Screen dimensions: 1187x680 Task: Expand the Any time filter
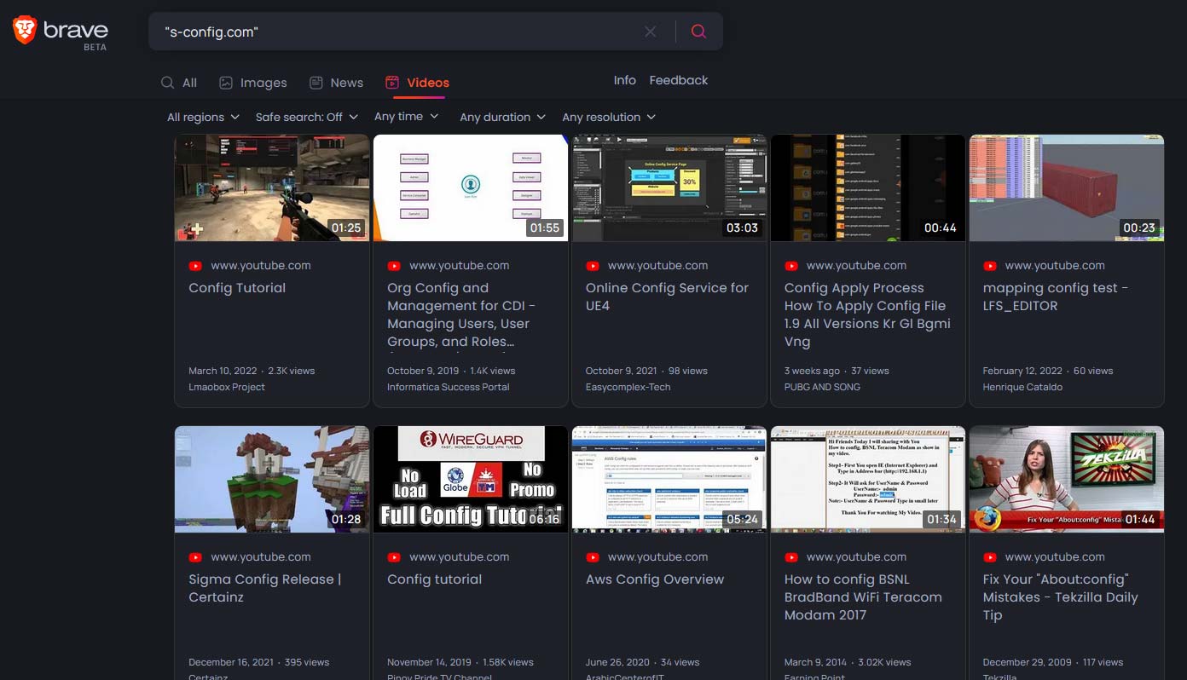[406, 116]
